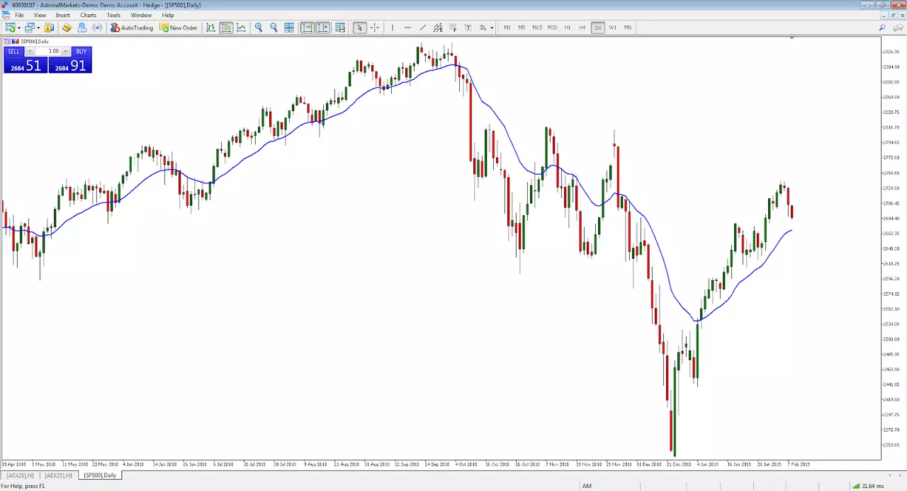Click the 1.00 volume input field
Image resolution: width=907 pixels, height=491 pixels.
coord(48,51)
